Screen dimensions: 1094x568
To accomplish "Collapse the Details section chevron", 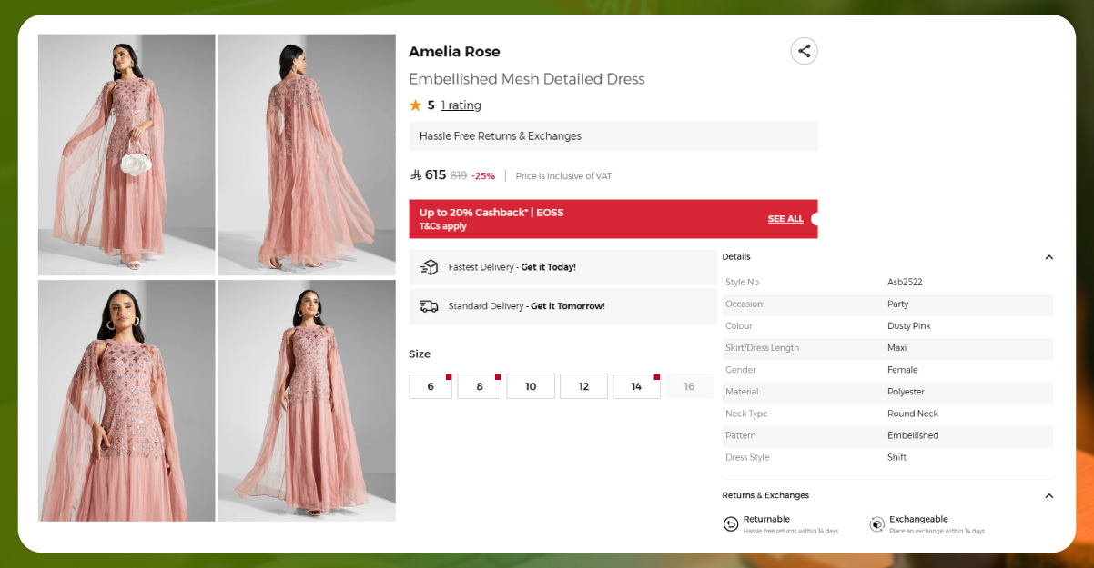I will pos(1048,257).
